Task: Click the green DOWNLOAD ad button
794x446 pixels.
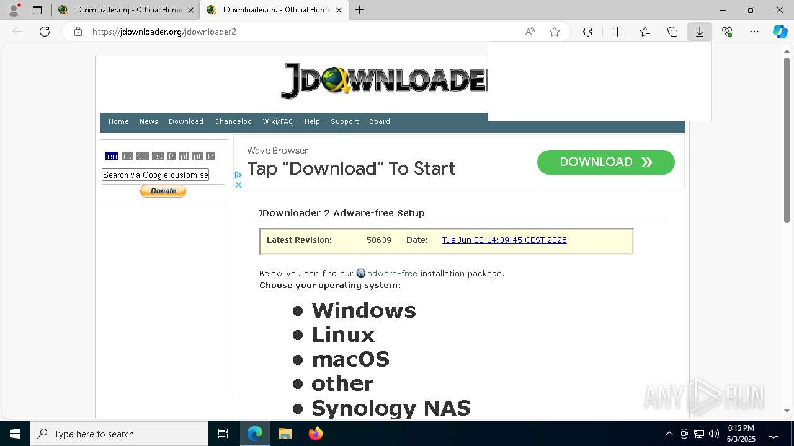Action: click(x=605, y=162)
